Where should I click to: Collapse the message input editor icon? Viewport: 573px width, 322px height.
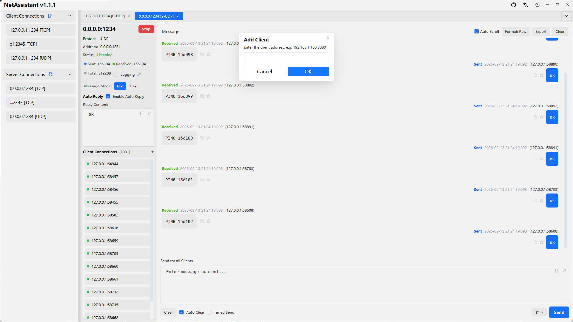(564, 271)
